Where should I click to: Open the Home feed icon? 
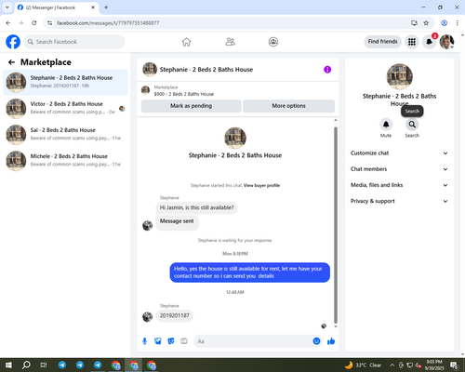(186, 42)
